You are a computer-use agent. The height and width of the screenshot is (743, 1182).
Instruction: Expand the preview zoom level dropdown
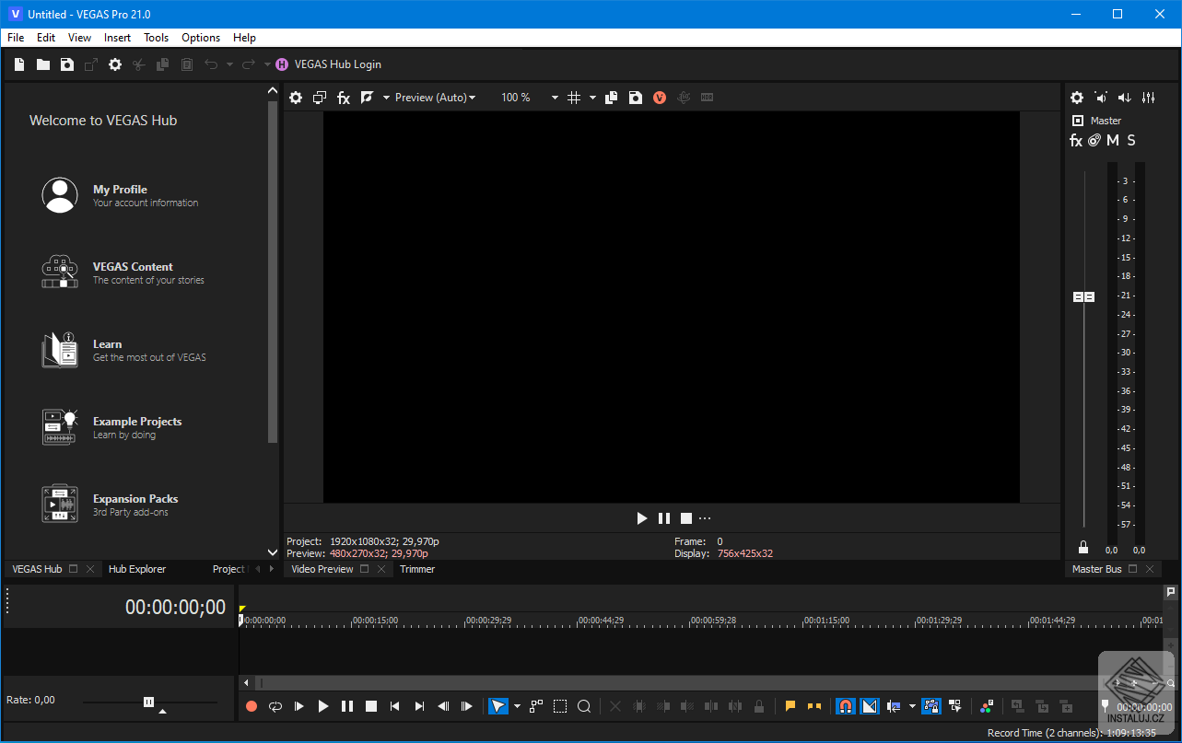pos(554,97)
